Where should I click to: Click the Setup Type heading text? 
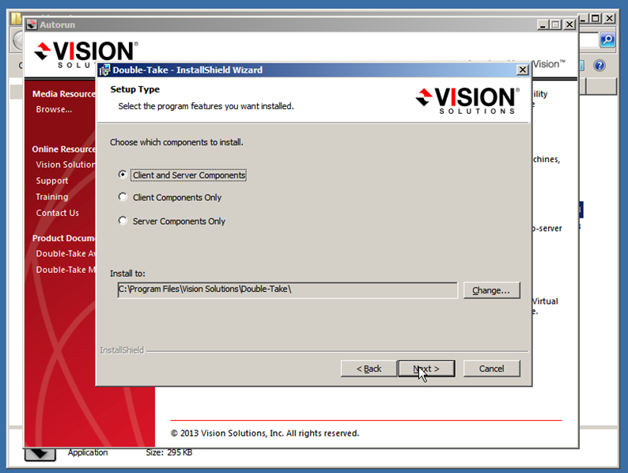135,89
